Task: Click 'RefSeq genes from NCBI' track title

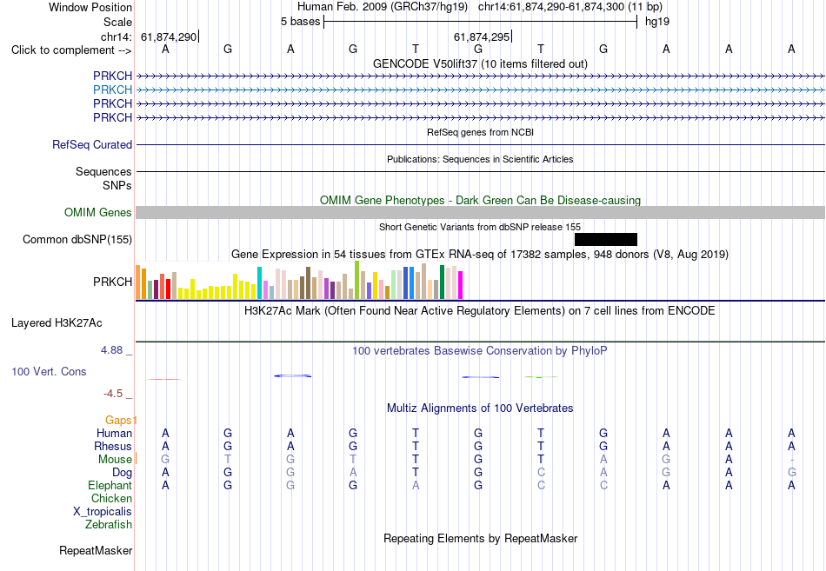Action: [480, 132]
